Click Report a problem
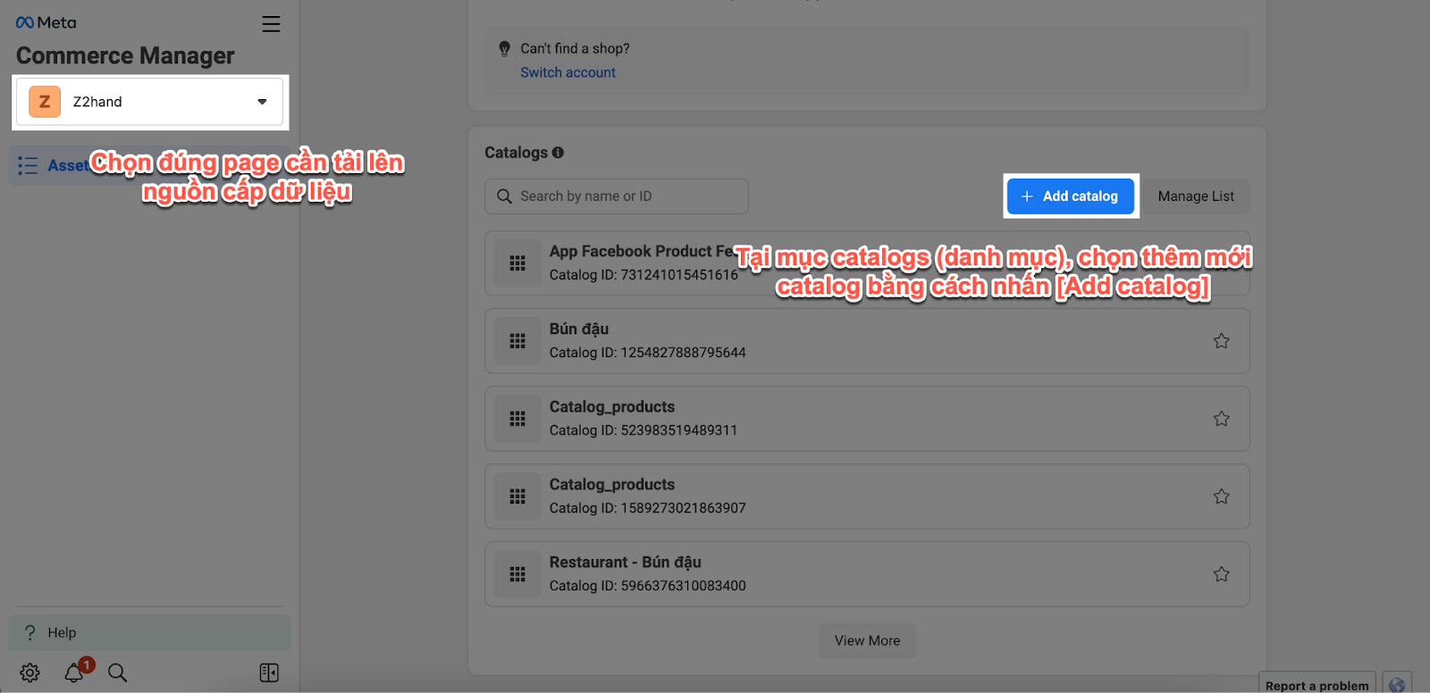This screenshot has width=1430, height=693. click(1316, 685)
